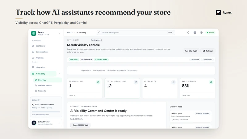Image resolution: width=247 pixels, height=139 pixels.
Task: Click the 1 tracked SKUs chip
Action: point(86,59)
